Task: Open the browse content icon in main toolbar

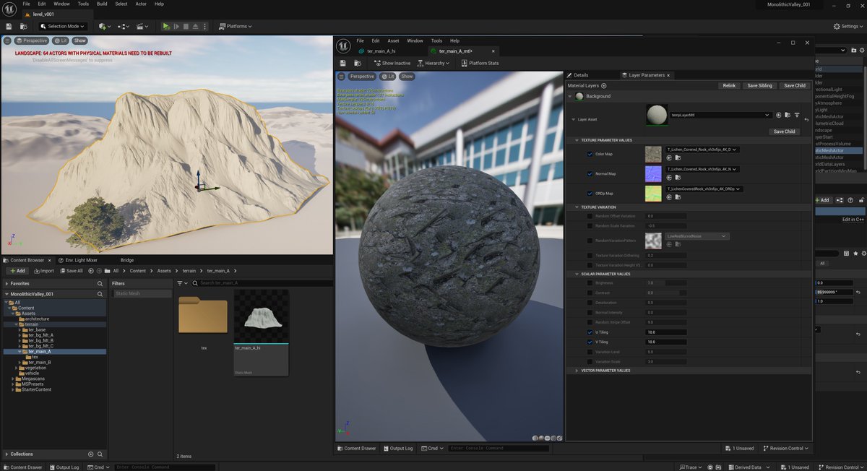Action: click(x=24, y=26)
